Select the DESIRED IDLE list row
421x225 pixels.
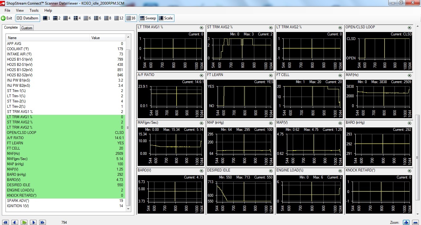pos(65,185)
